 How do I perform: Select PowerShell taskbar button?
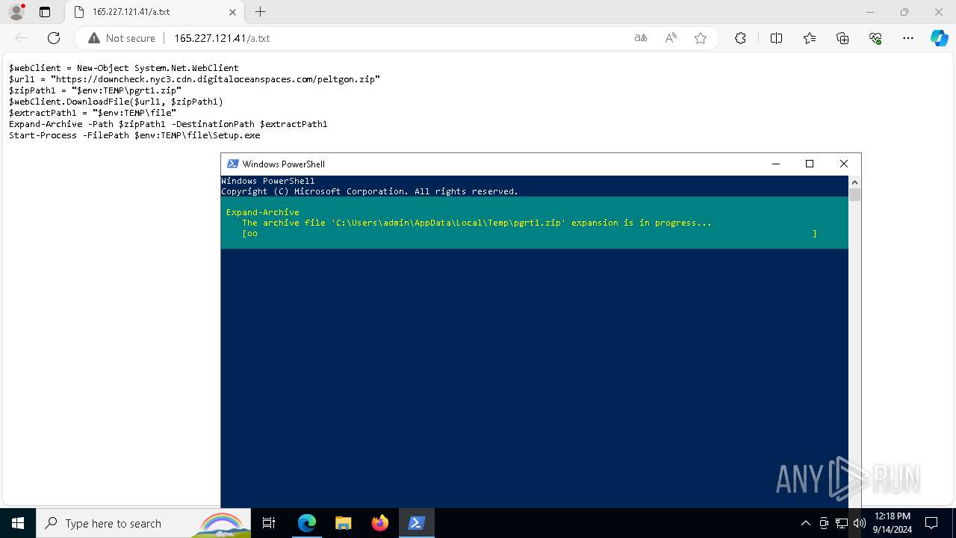coord(416,523)
